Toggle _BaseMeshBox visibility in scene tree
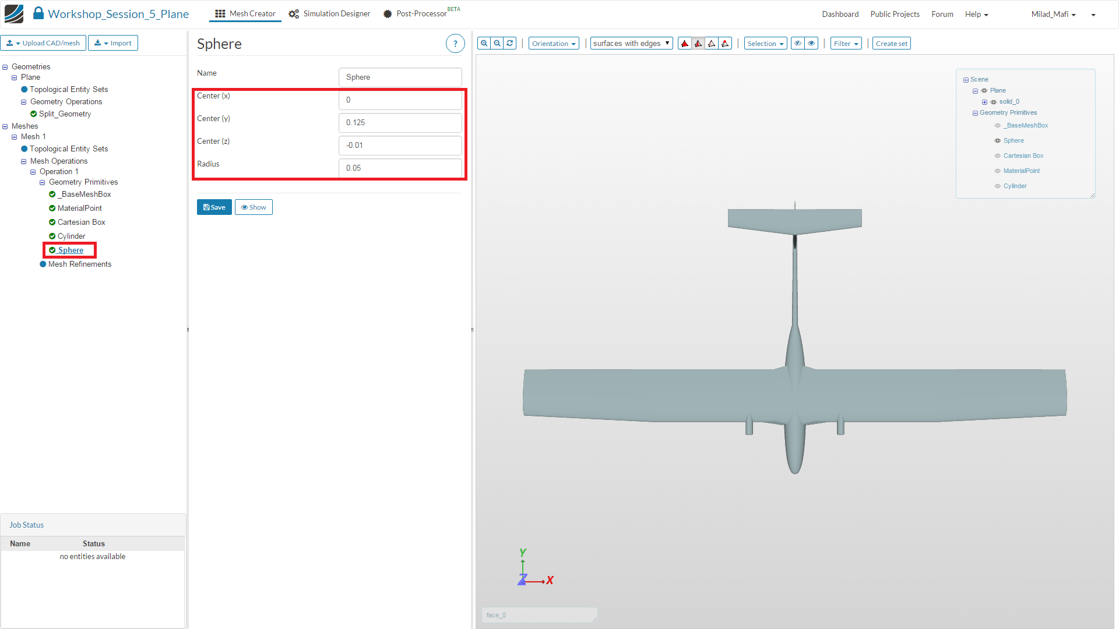Screen dimensions: 1119x629 (997, 125)
